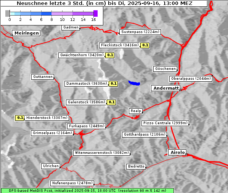The width and height of the screenshot is (228, 193).
Task: Select the Bedretto place label
Action: tap(136, 166)
